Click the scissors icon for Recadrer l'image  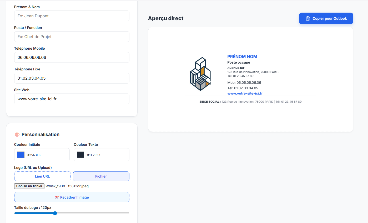pyautogui.click(x=57, y=197)
